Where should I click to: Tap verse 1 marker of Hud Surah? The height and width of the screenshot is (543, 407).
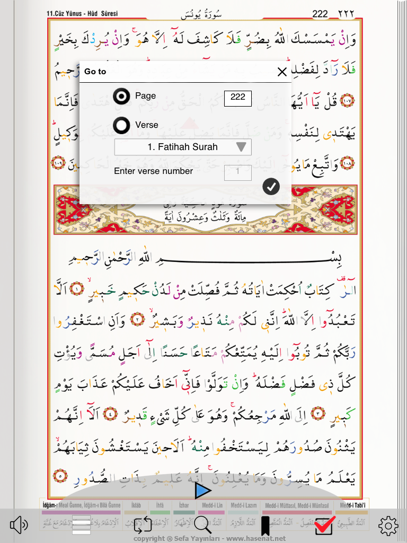[76, 289]
